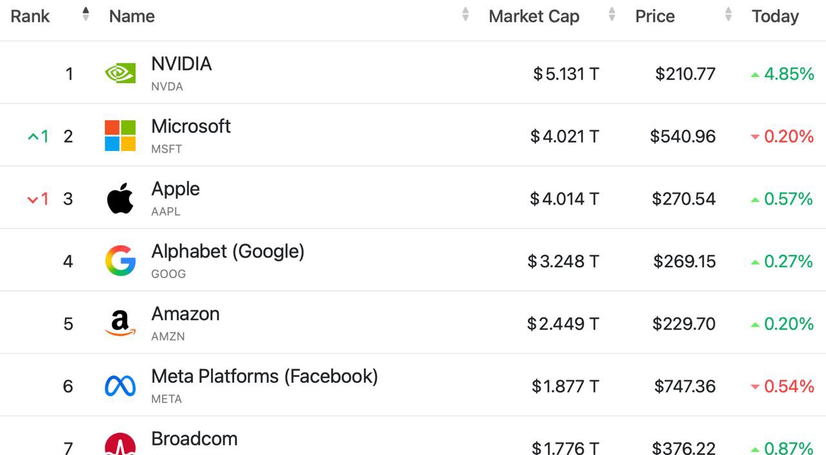This screenshot has width=826, height=455.
Task: Open the NVIDIA company name link
Action: (x=181, y=64)
